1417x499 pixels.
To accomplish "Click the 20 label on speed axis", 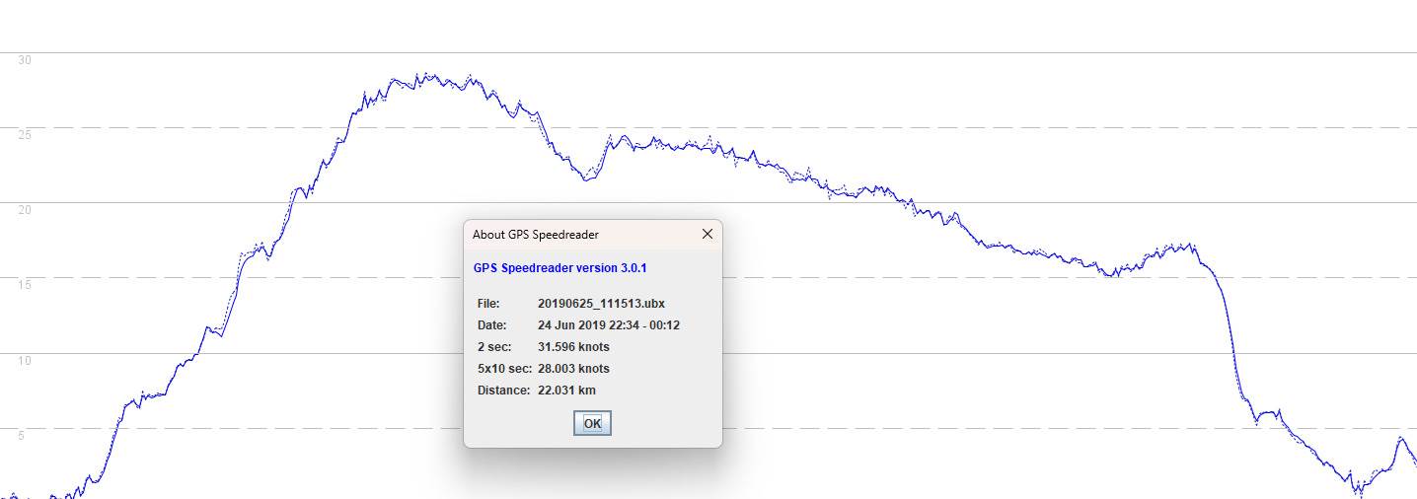I will click(x=25, y=210).
